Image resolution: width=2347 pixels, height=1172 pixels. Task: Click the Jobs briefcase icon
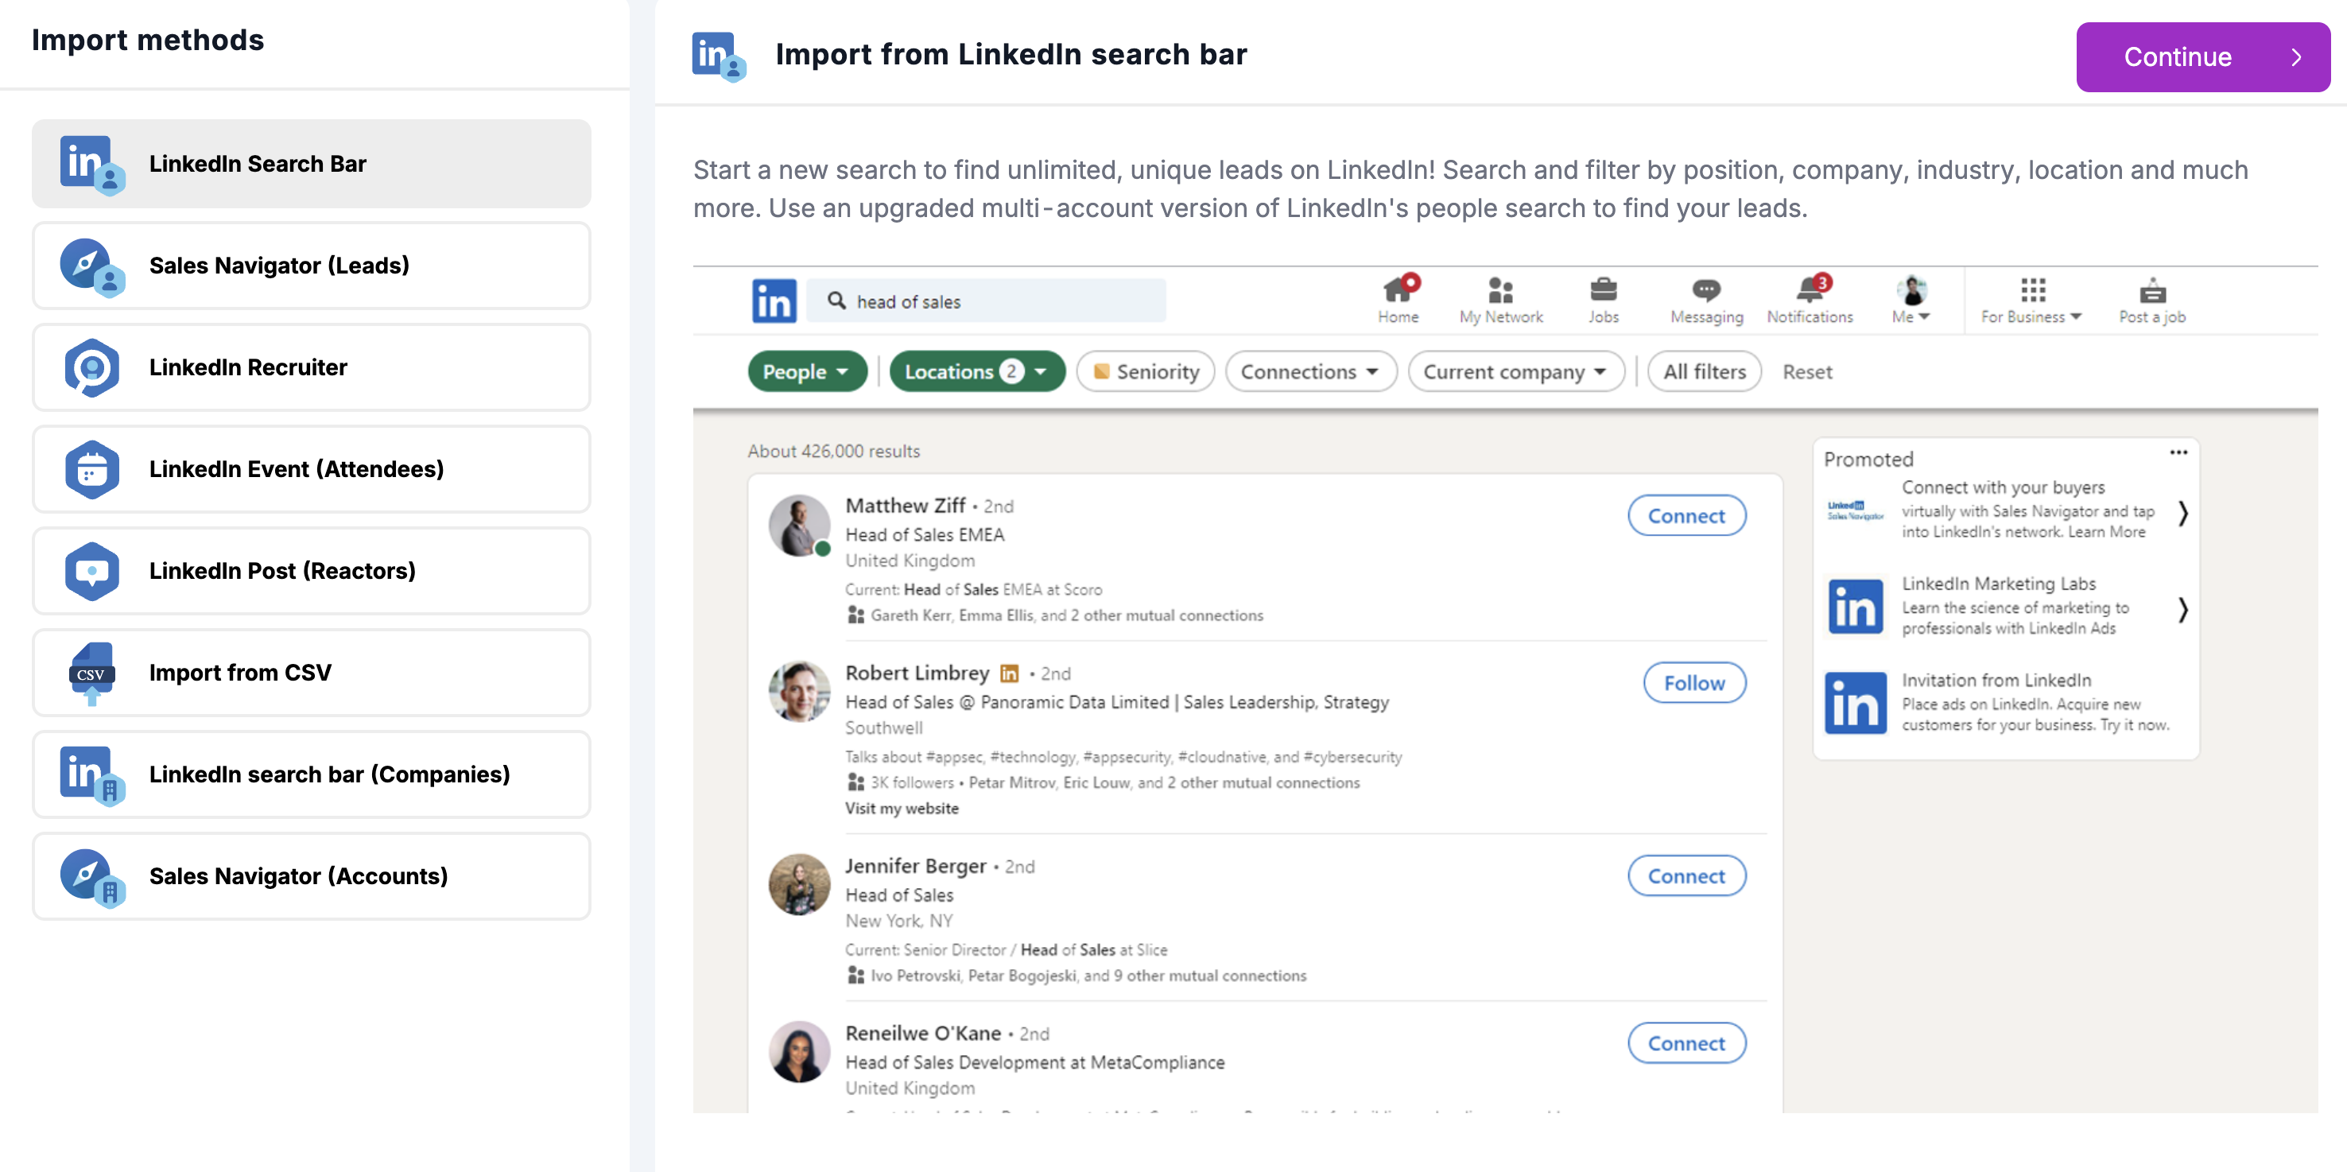[x=1603, y=291]
